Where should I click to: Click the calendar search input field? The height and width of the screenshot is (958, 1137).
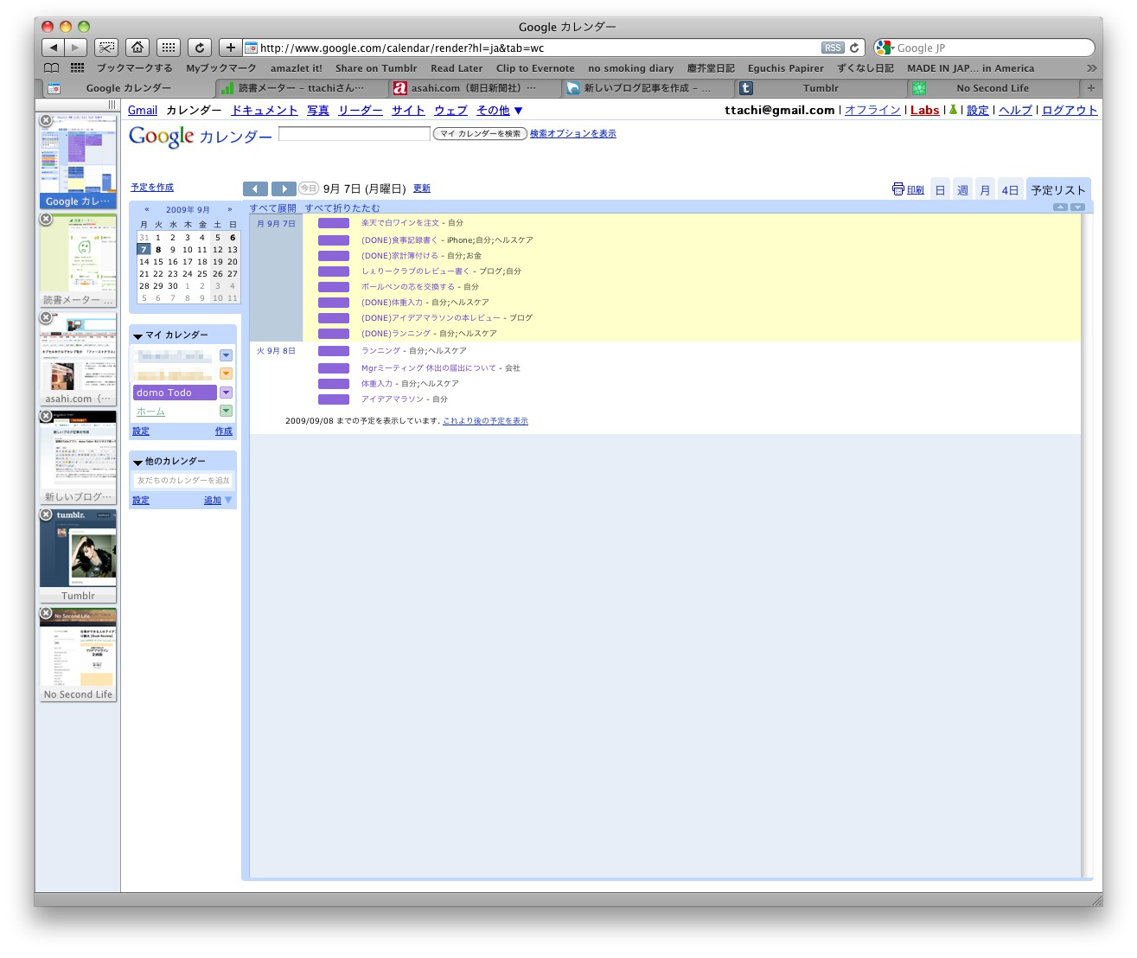pos(355,133)
